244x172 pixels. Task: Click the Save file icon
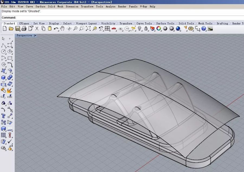point(18,28)
